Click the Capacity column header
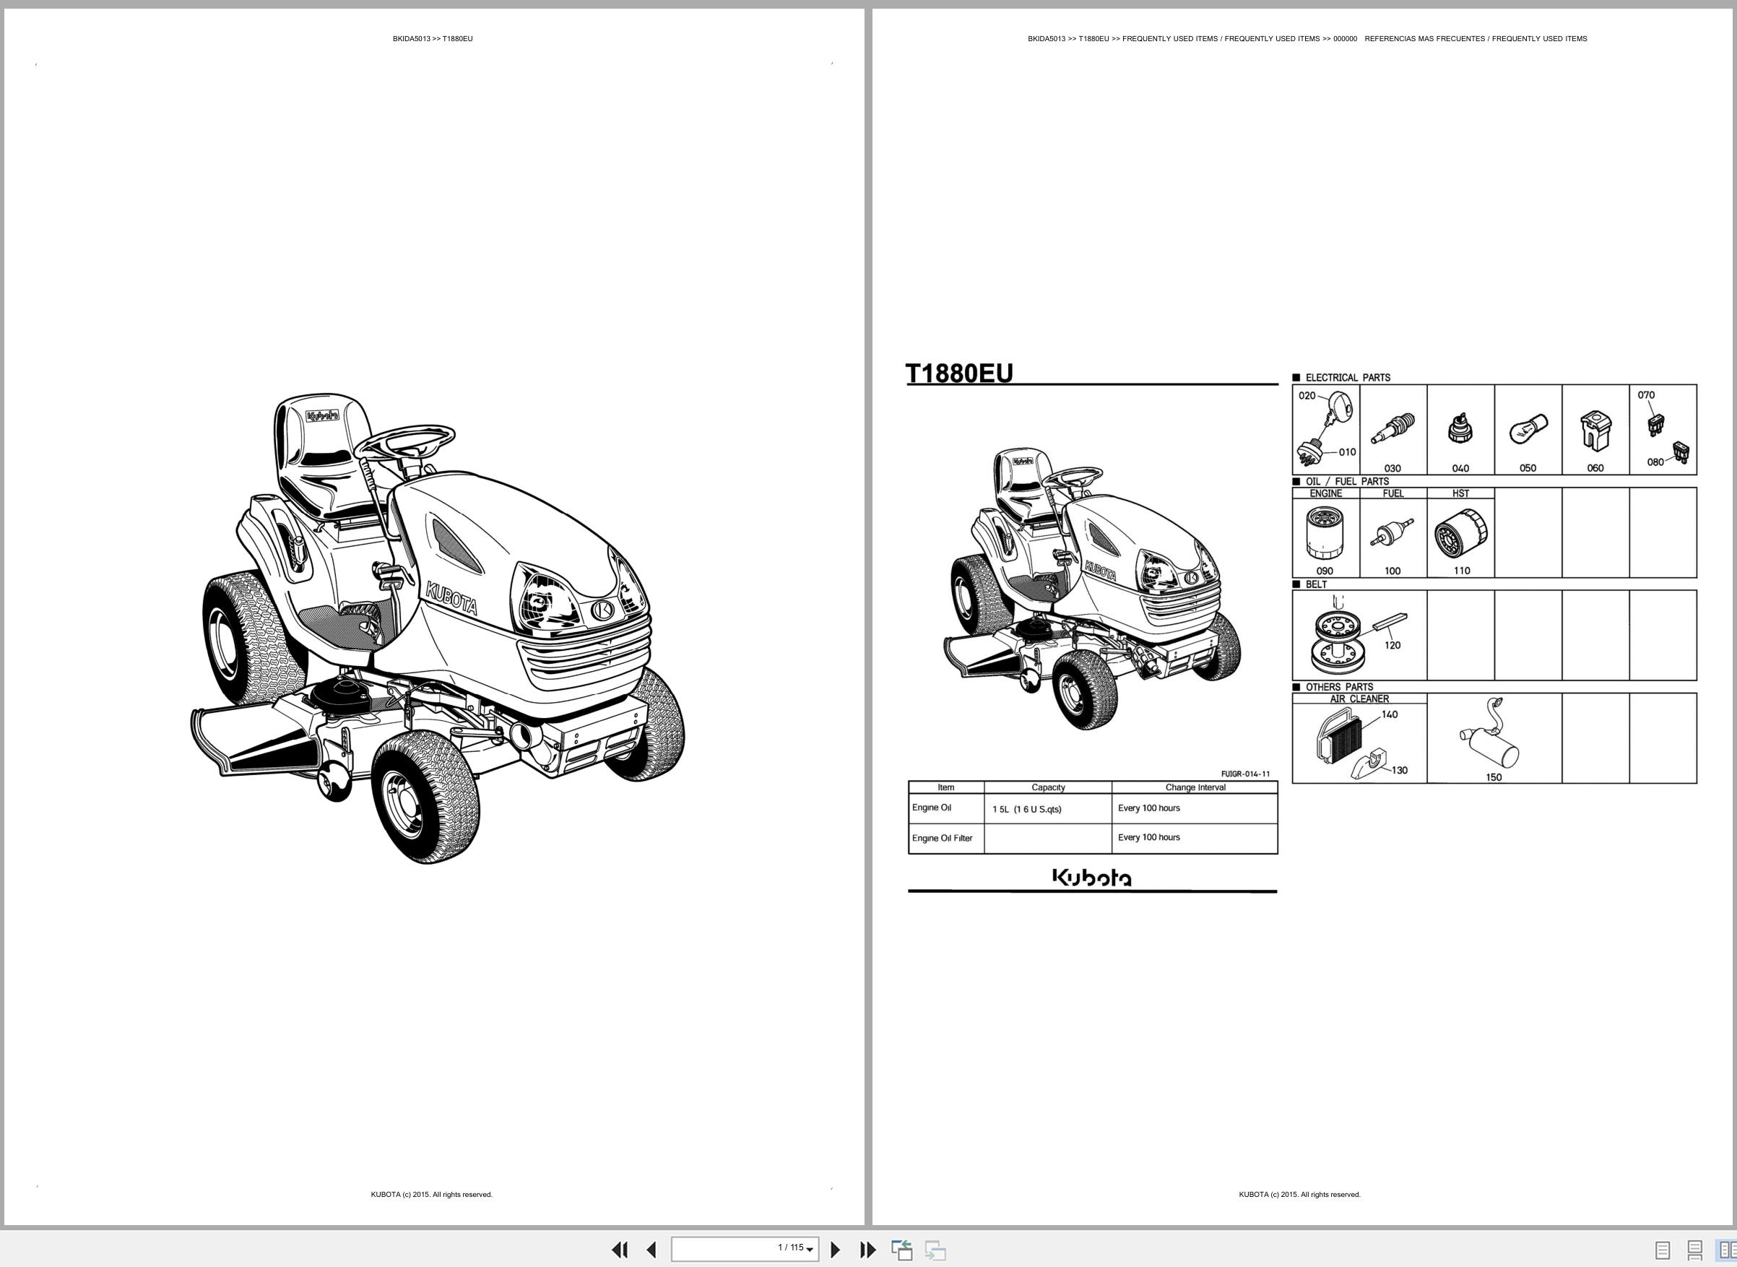The image size is (1737, 1267). (x=1048, y=787)
